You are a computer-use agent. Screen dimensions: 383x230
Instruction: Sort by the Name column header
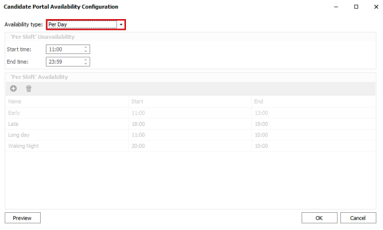[67, 102]
